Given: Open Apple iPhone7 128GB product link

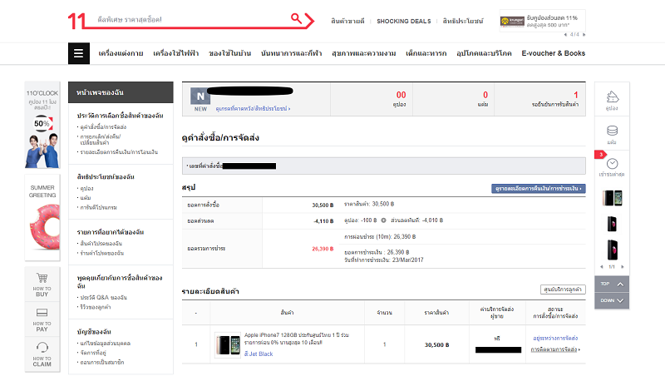Looking at the screenshot, I should tap(288, 334).
